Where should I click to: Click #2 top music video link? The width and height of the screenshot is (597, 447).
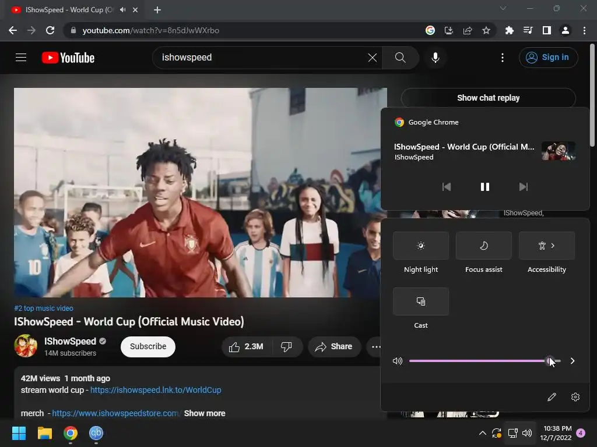coord(44,308)
